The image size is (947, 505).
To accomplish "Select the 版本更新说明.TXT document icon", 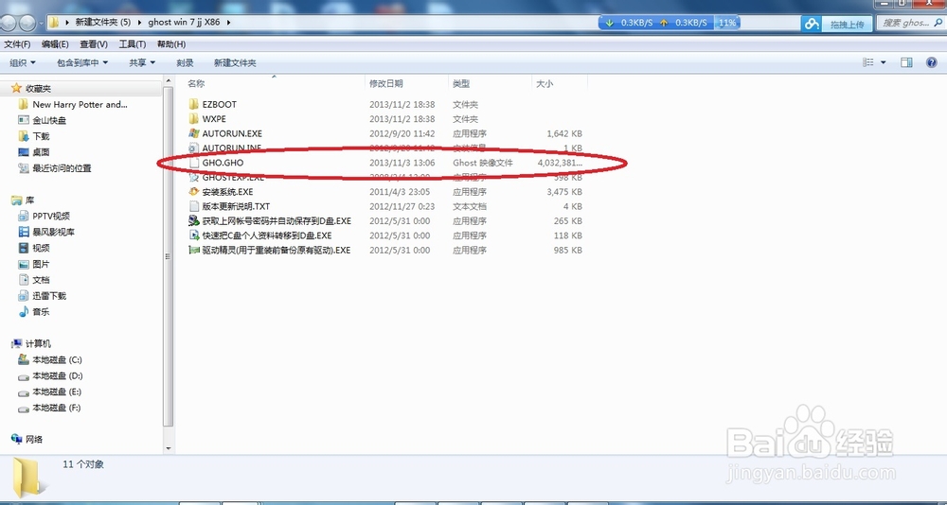I will click(193, 206).
